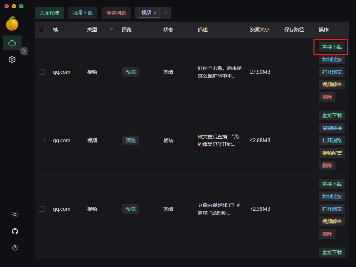Click 删除 for the 72.38MB video
Screen dimensions: 356x267
click(327, 234)
